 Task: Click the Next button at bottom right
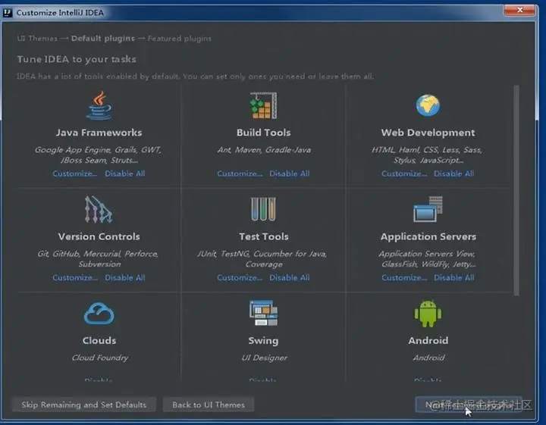click(x=469, y=405)
